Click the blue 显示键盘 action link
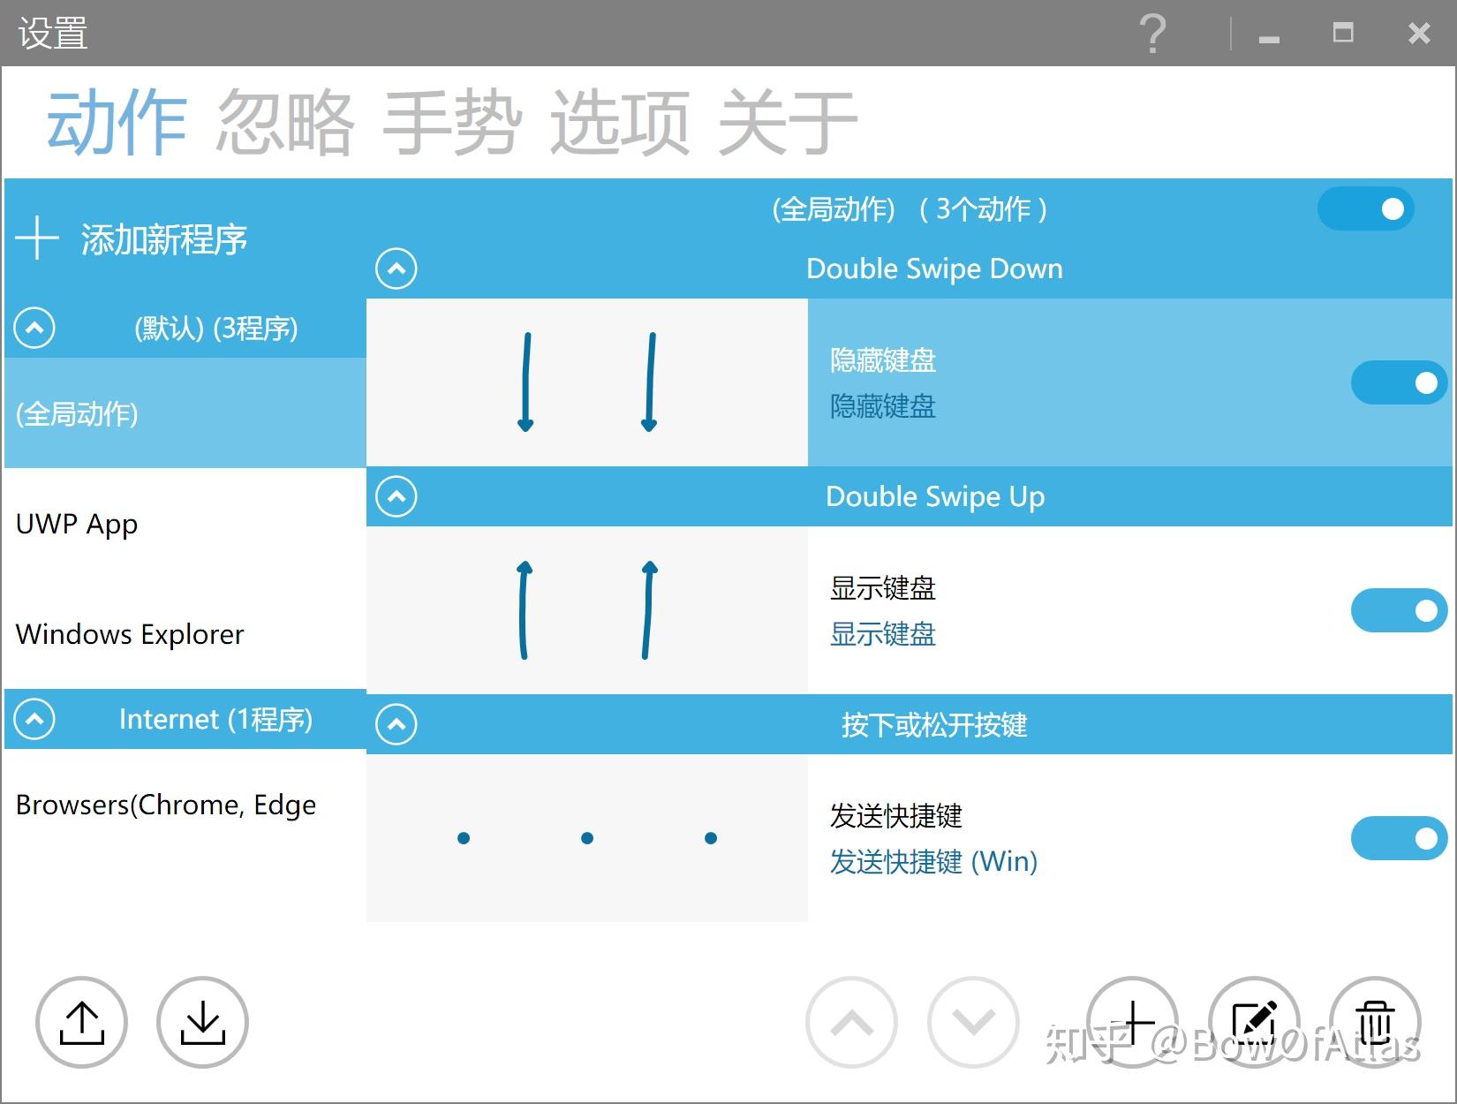This screenshot has width=1457, height=1104. point(883,634)
